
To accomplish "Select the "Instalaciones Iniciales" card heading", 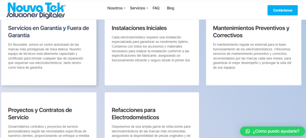I will (x=139, y=28).
